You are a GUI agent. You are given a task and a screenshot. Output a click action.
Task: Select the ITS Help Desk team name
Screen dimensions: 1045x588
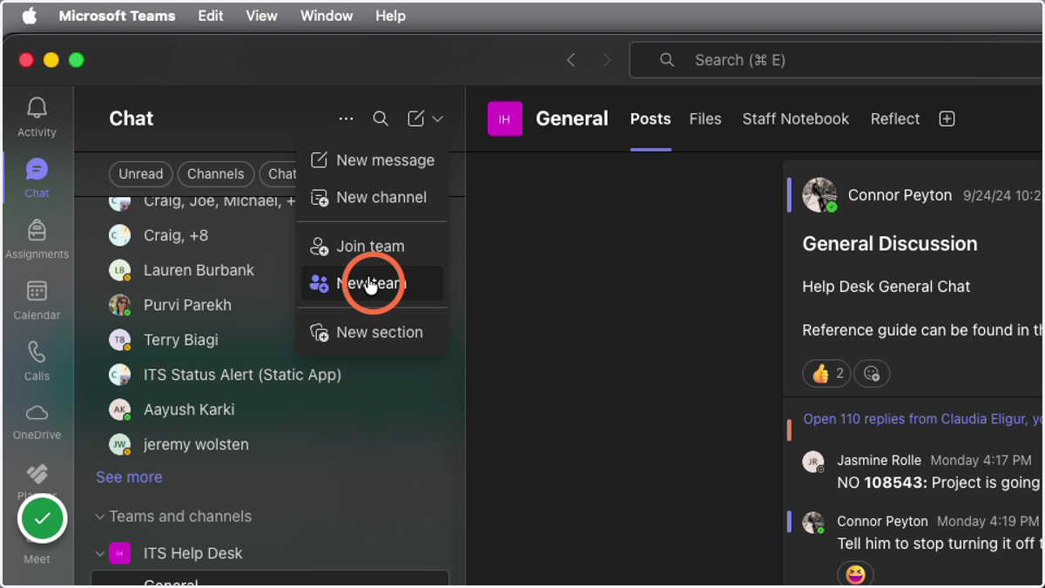193,553
